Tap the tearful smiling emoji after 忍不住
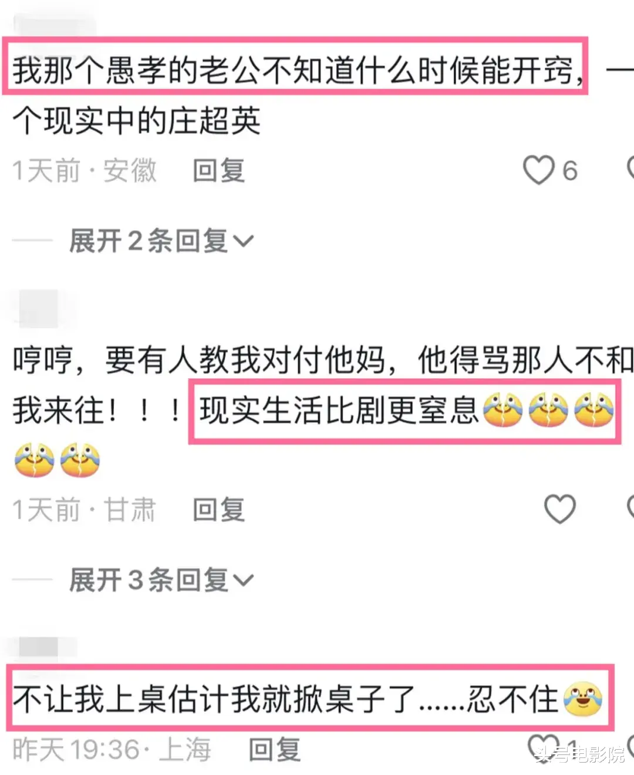Image resolution: width=634 pixels, height=775 pixels. 583,699
